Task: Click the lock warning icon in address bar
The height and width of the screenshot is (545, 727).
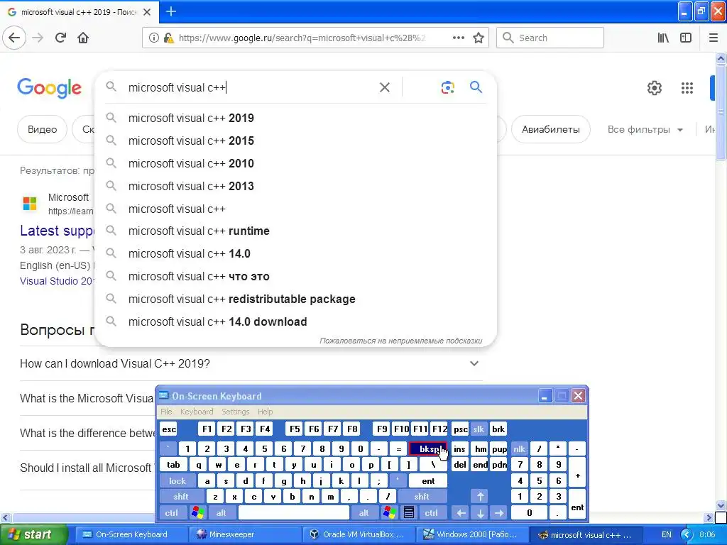Action: click(169, 38)
